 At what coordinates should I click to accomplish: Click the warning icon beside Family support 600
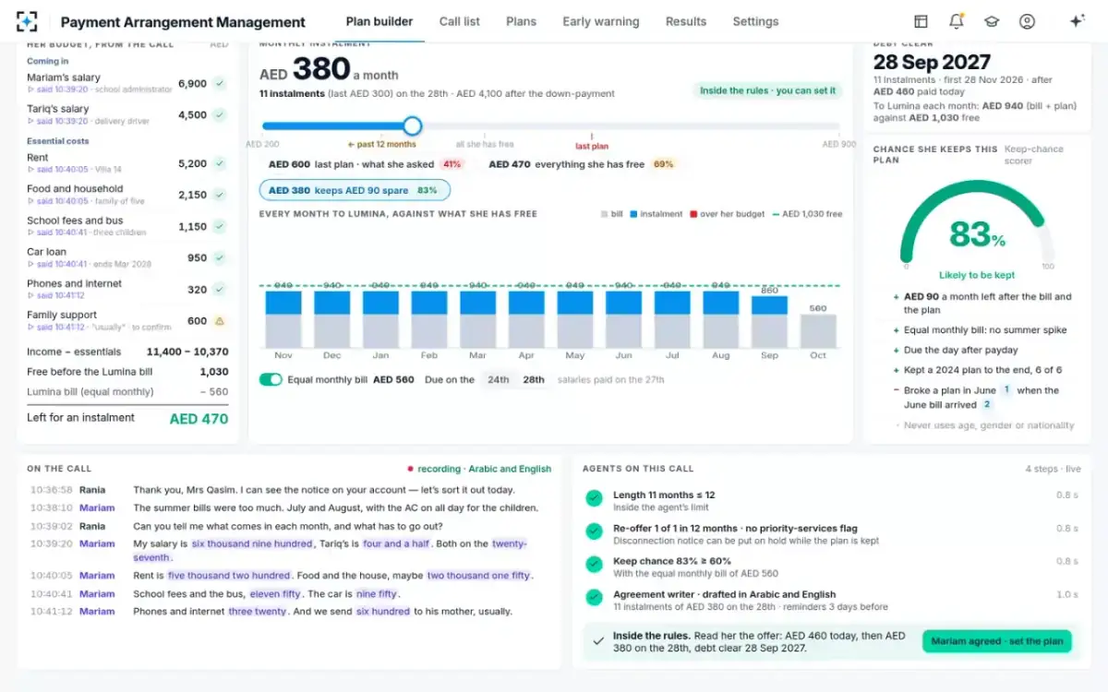(220, 321)
